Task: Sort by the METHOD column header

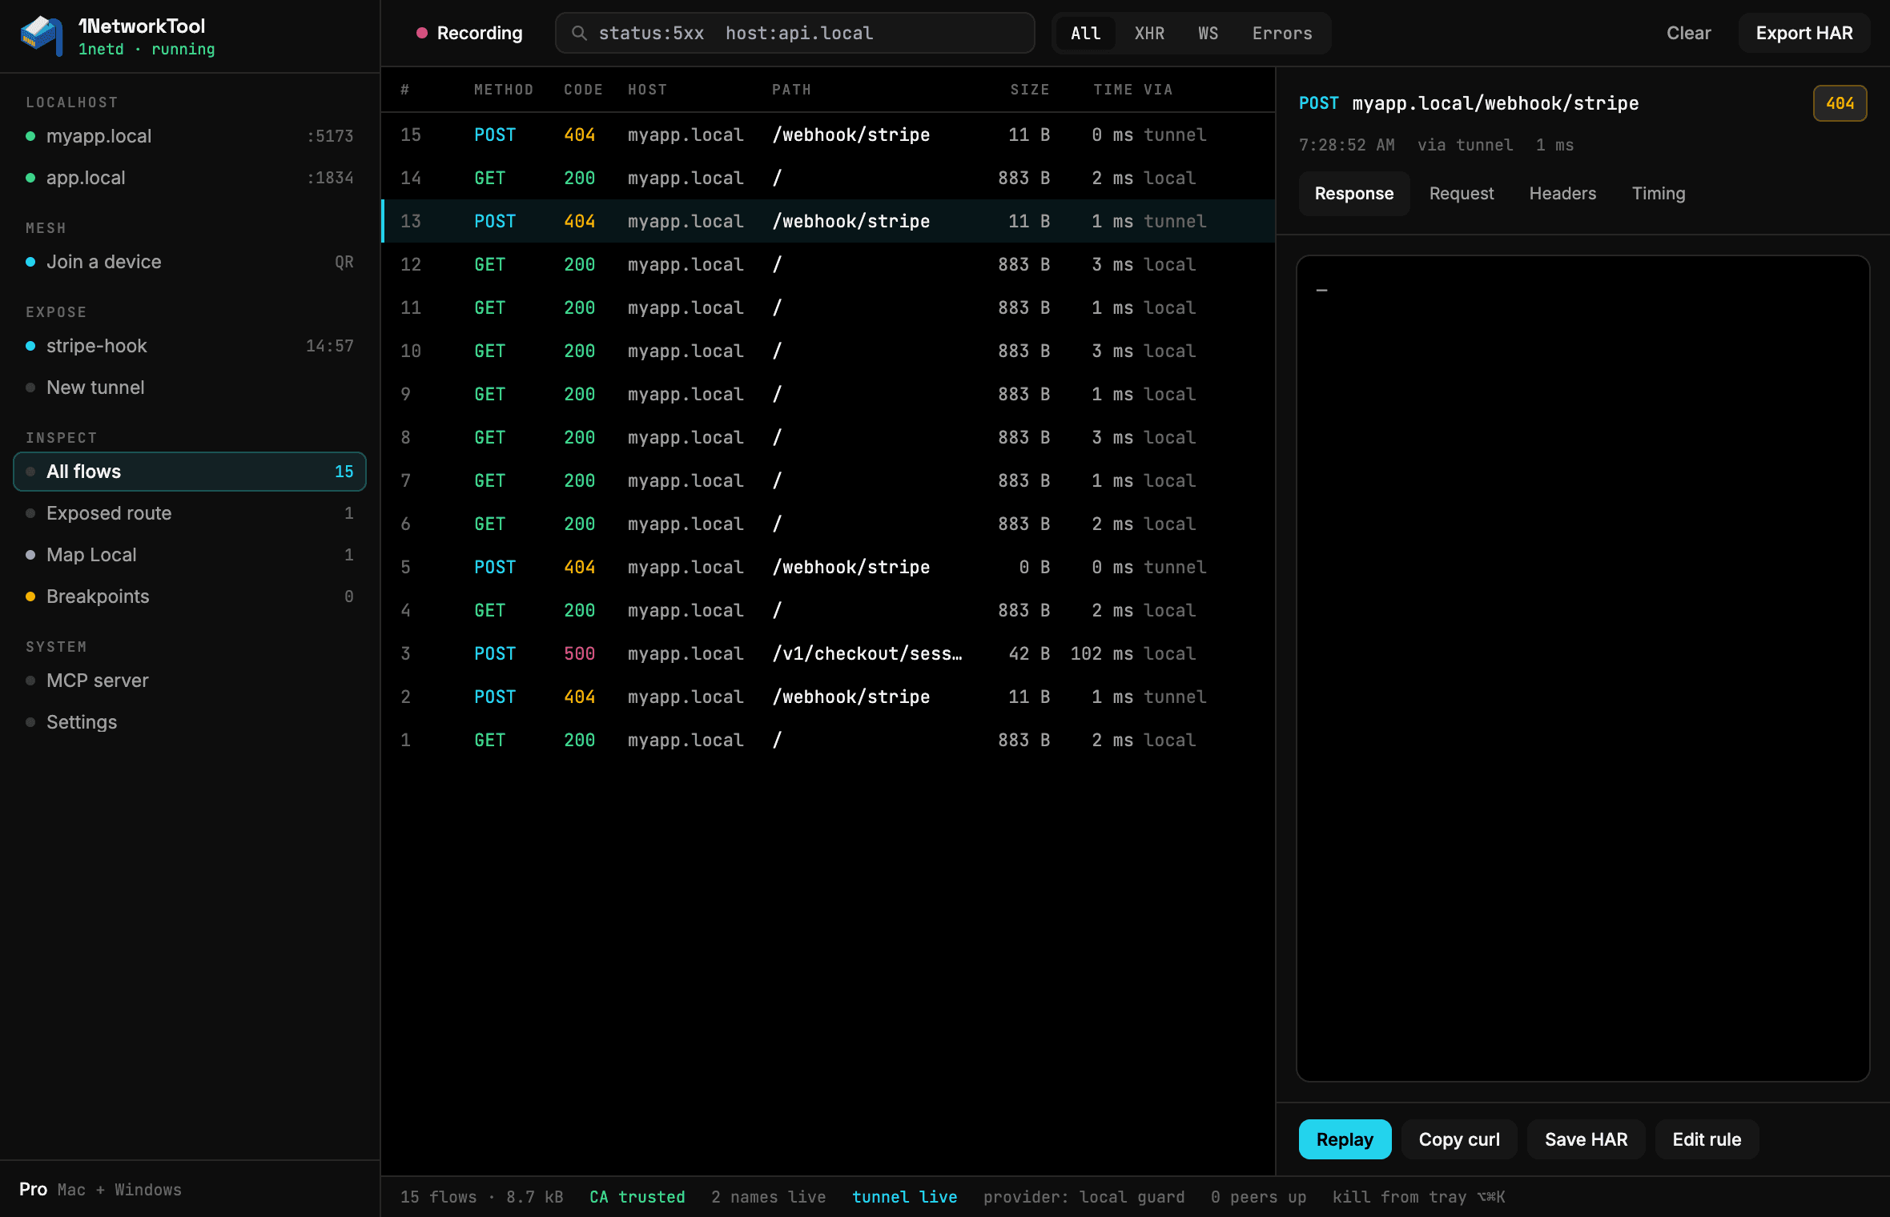Action: click(x=503, y=90)
